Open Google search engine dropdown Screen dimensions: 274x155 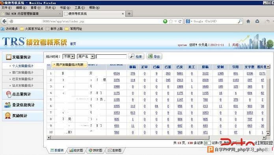[x=189, y=21]
